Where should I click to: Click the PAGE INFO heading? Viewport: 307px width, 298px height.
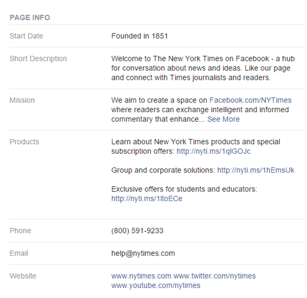(x=30, y=18)
